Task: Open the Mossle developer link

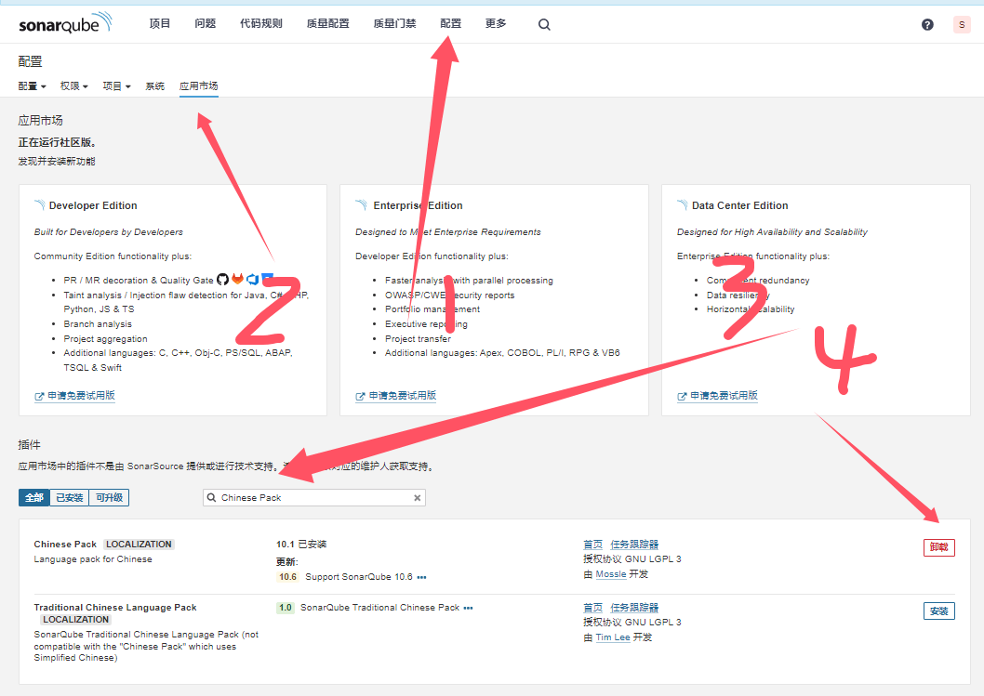Action: pos(611,574)
